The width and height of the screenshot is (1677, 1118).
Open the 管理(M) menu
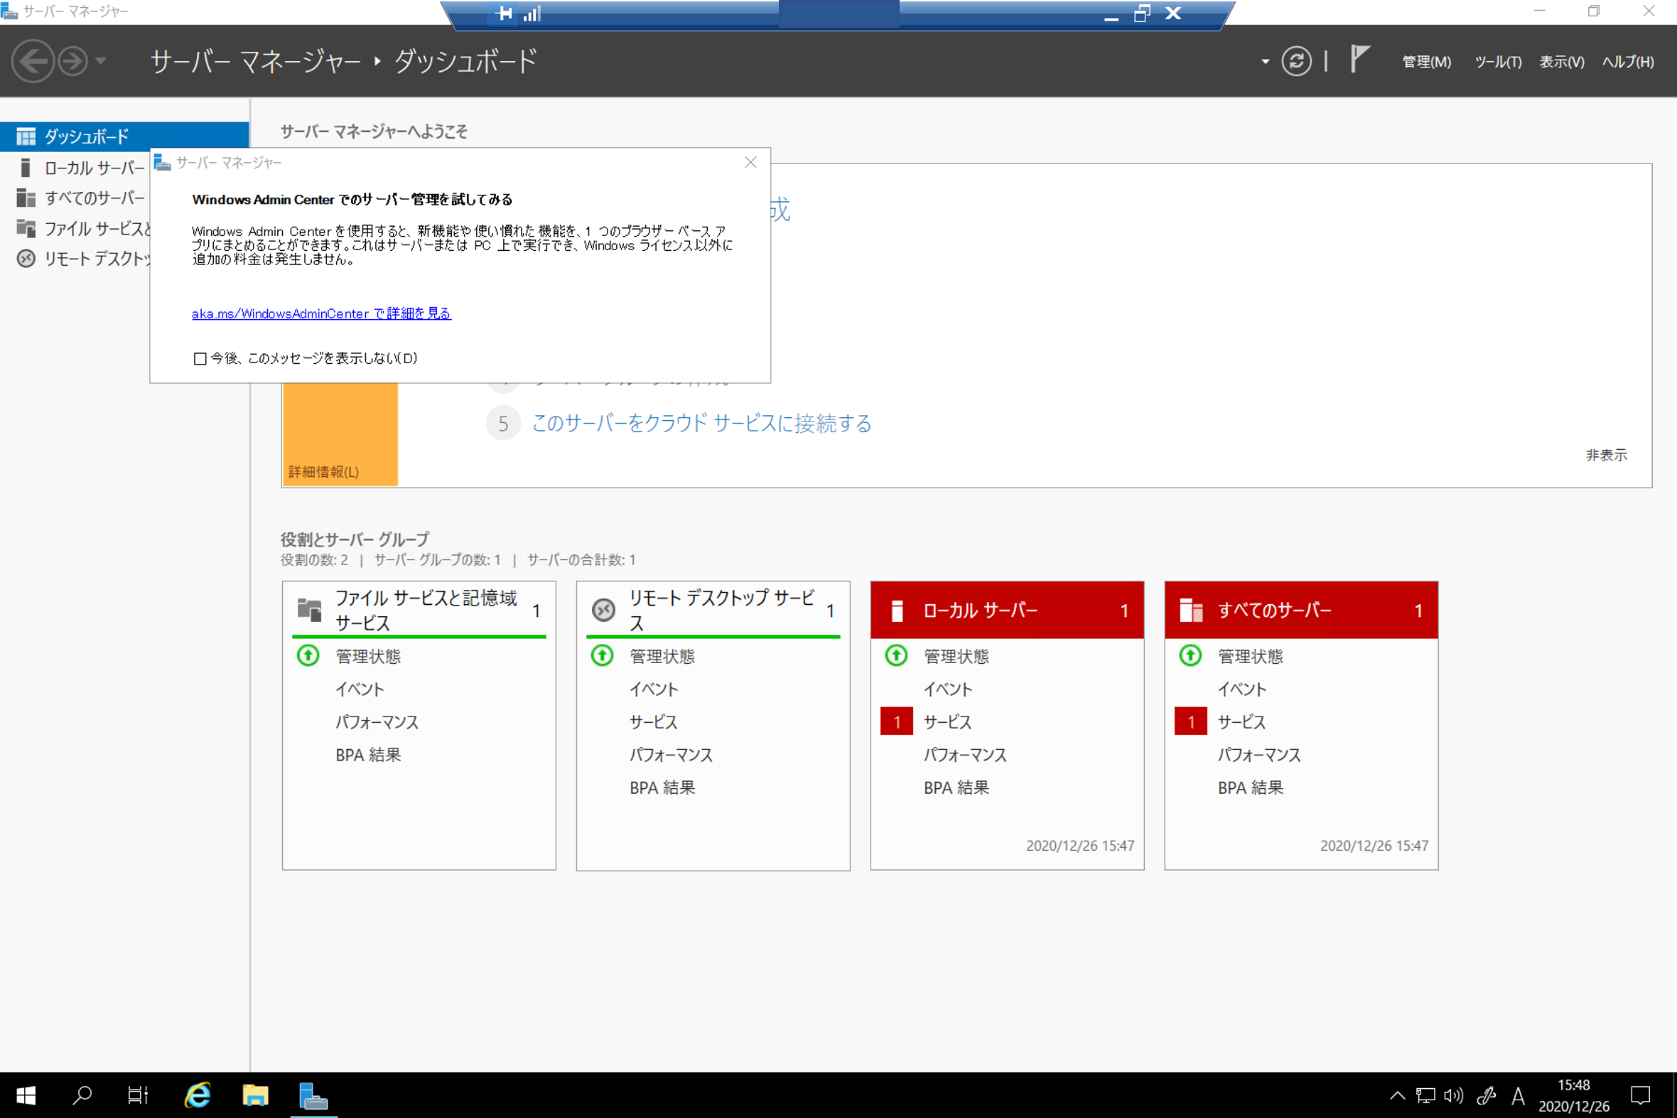[x=1426, y=62]
